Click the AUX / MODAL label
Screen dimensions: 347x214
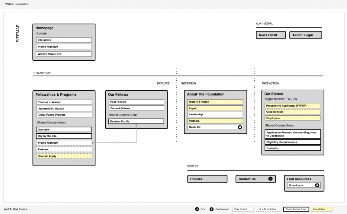point(264,23)
